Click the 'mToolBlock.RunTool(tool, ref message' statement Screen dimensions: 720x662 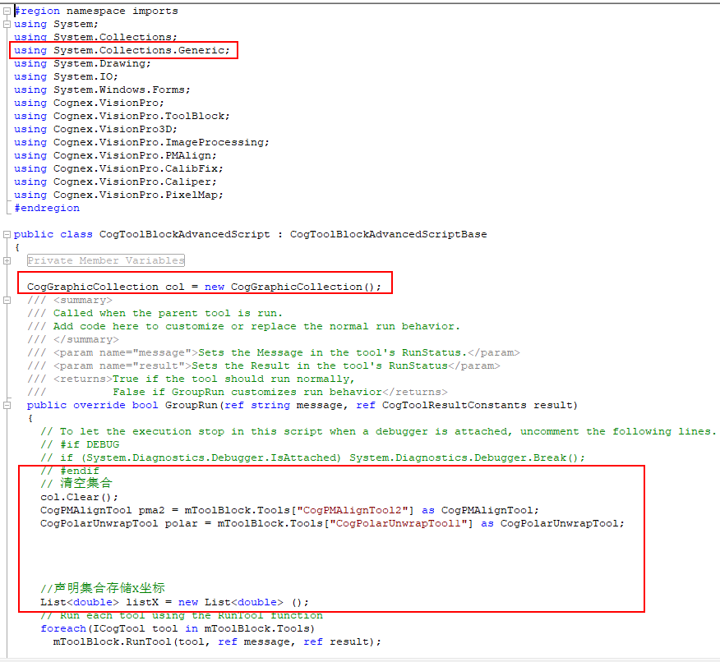click(x=217, y=641)
